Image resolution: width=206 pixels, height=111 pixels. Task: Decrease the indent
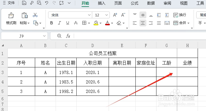(x=159, y=15)
